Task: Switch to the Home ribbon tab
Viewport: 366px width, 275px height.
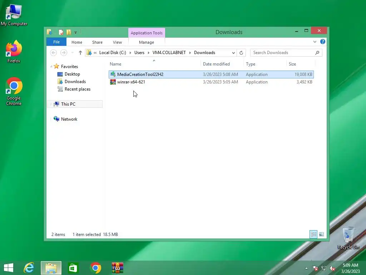Action: 77,42
